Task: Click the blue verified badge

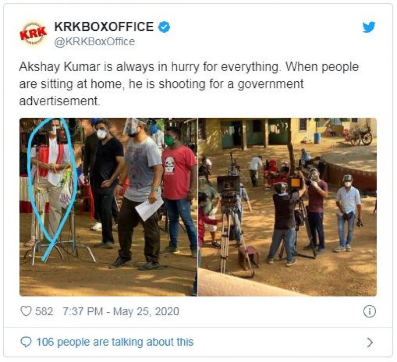Action: [164, 27]
